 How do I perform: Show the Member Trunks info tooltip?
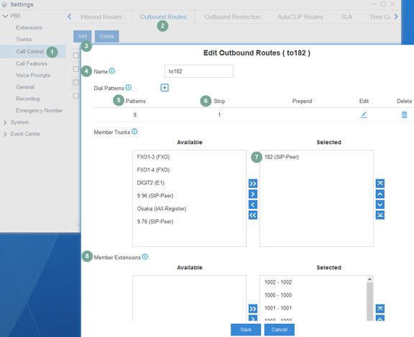tap(134, 131)
